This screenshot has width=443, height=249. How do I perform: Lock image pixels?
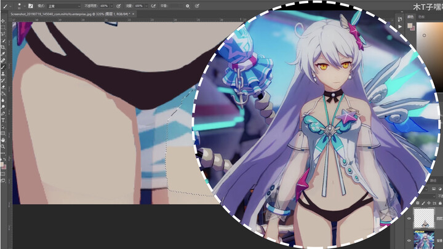[x=423, y=203]
